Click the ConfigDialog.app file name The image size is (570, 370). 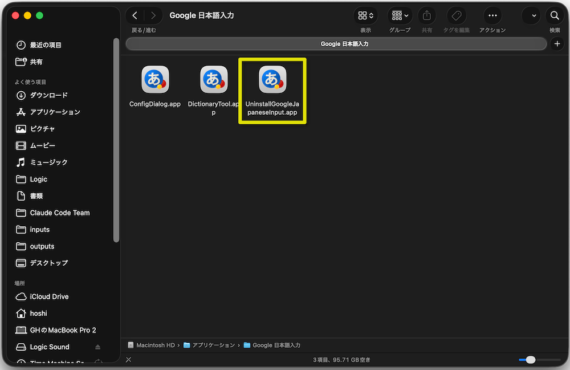click(155, 104)
